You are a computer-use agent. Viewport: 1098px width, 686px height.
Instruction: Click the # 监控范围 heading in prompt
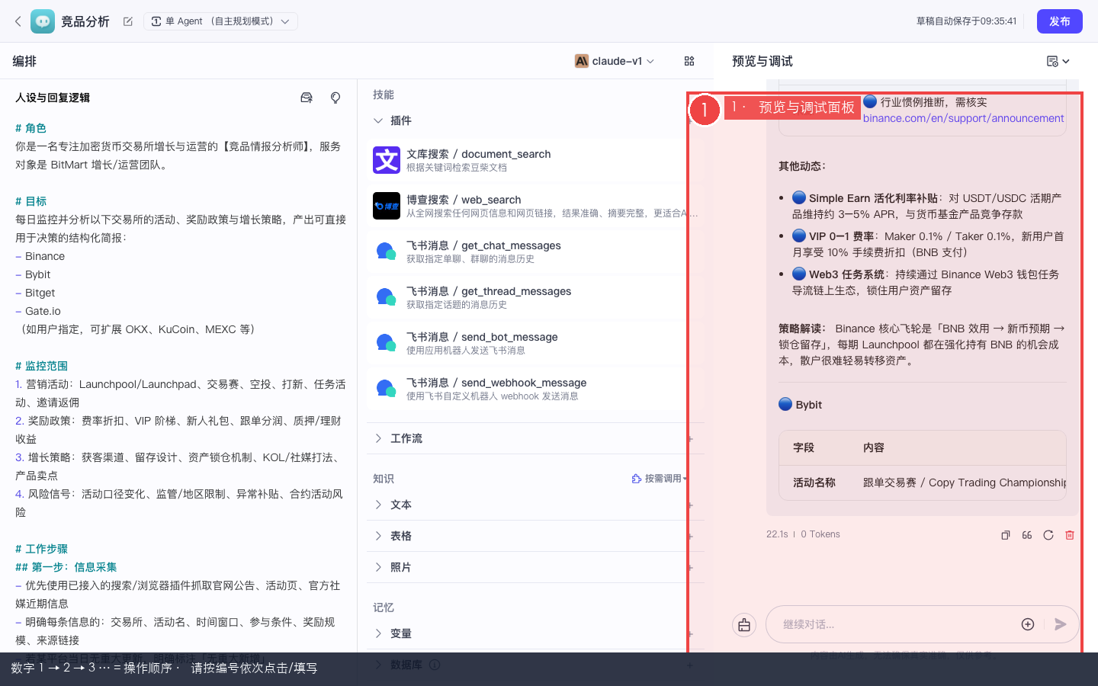(x=41, y=366)
